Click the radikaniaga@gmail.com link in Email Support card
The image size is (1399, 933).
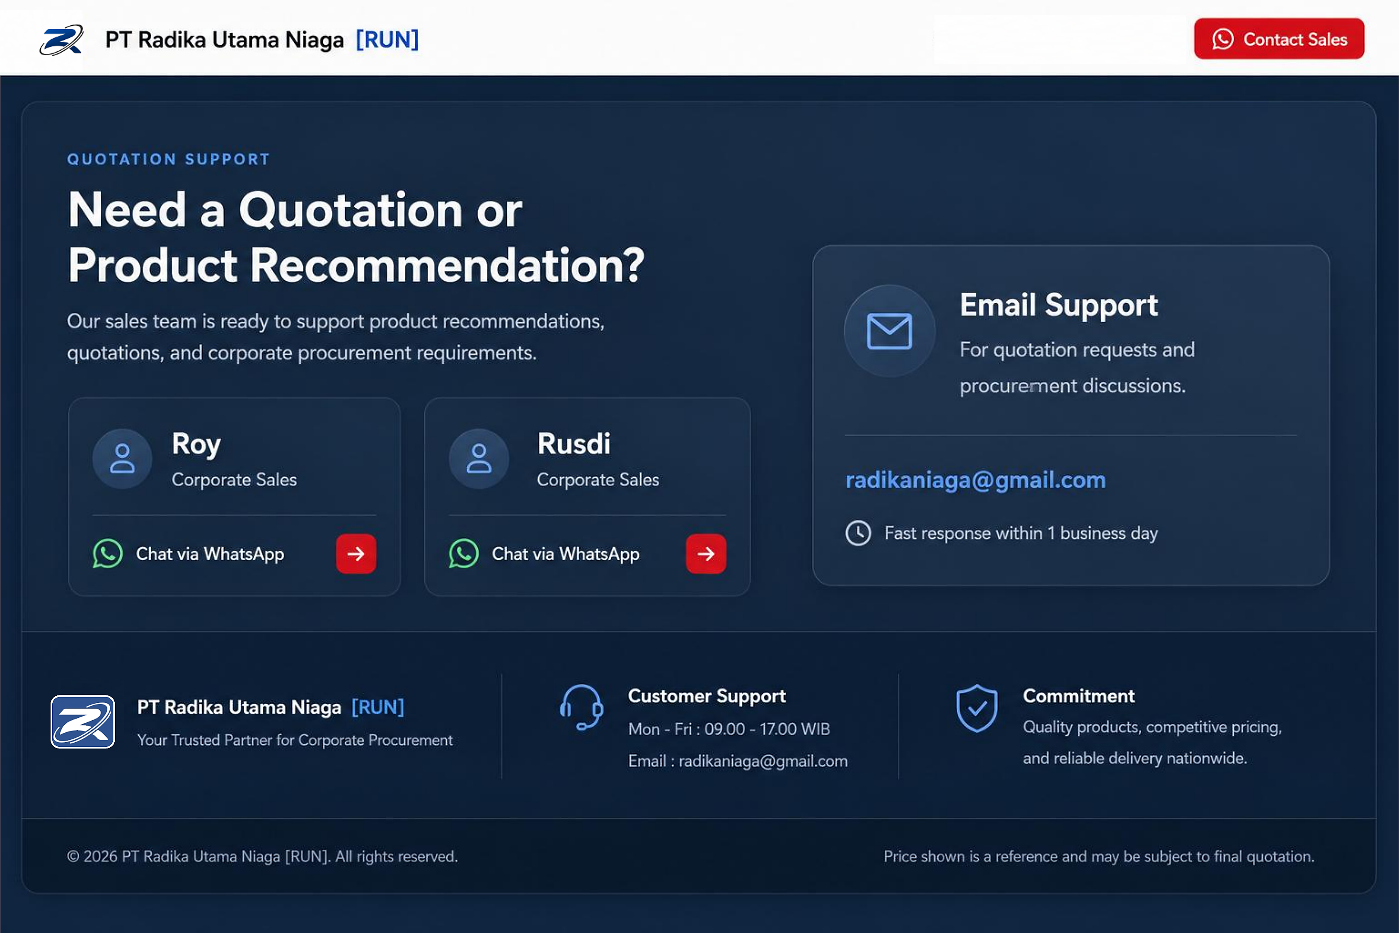[975, 480]
